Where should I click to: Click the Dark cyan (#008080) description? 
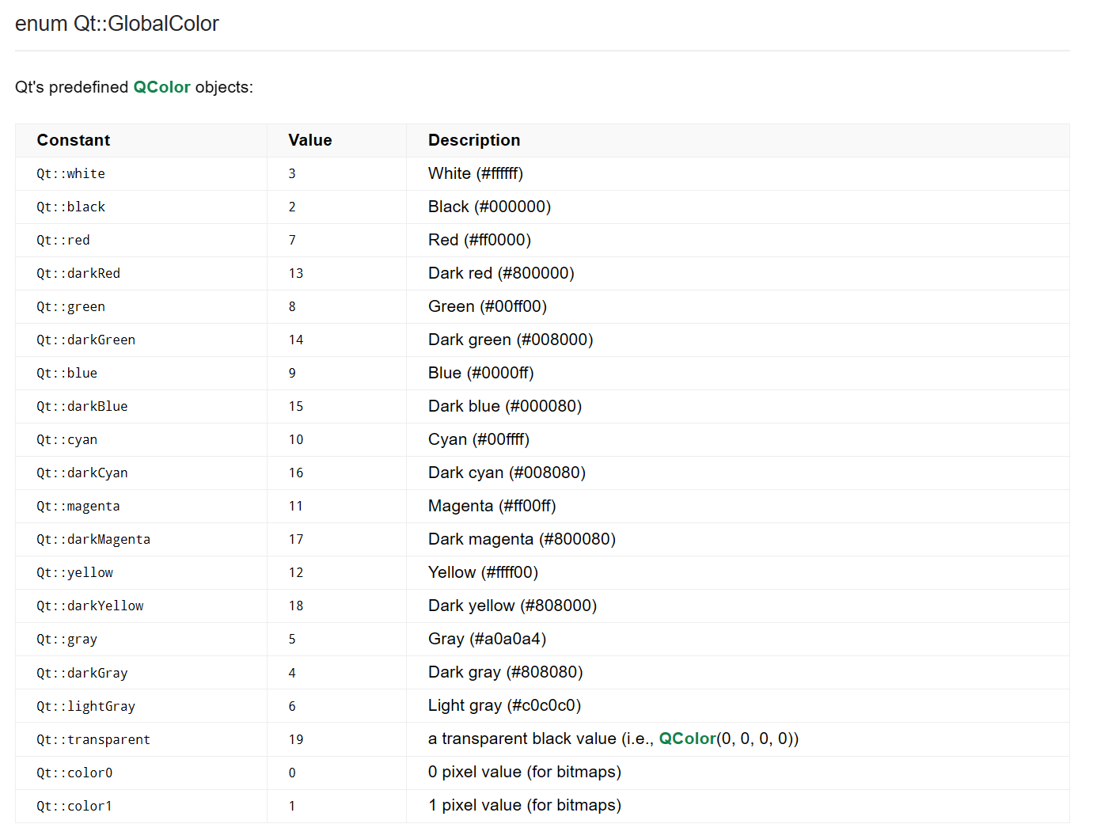point(507,473)
